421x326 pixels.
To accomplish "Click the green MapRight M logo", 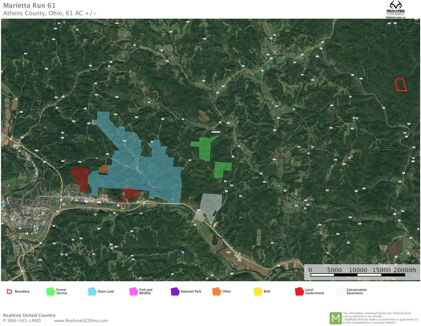I will pos(335,318).
